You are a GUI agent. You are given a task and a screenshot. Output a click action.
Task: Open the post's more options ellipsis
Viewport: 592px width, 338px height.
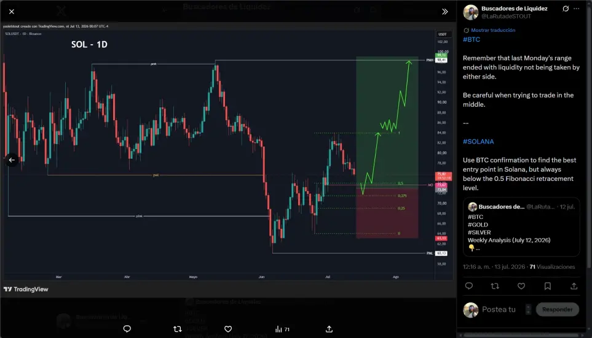[x=577, y=9]
